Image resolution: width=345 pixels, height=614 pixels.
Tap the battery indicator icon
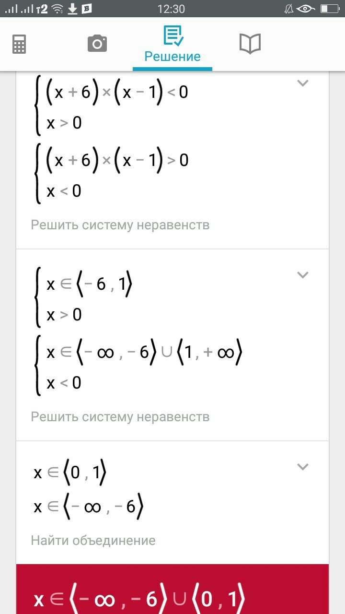(x=330, y=9)
